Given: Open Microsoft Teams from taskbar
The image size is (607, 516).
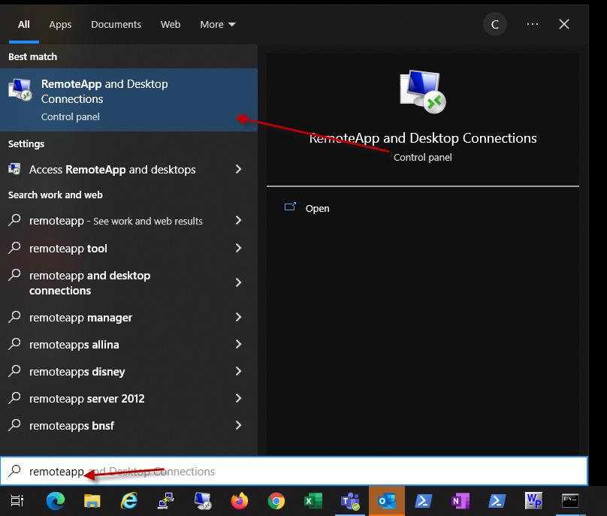Looking at the screenshot, I should 350,501.
